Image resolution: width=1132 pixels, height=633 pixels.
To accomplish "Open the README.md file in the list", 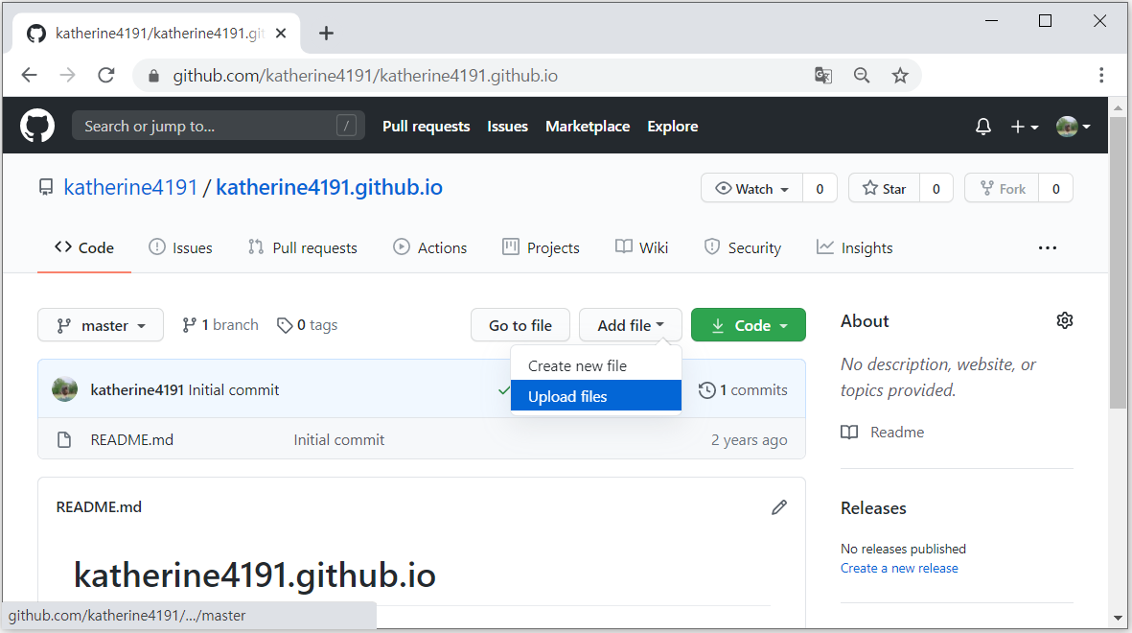I will (x=132, y=440).
